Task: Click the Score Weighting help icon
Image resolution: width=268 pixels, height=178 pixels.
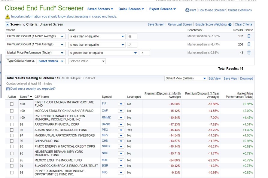Action: 230,25
